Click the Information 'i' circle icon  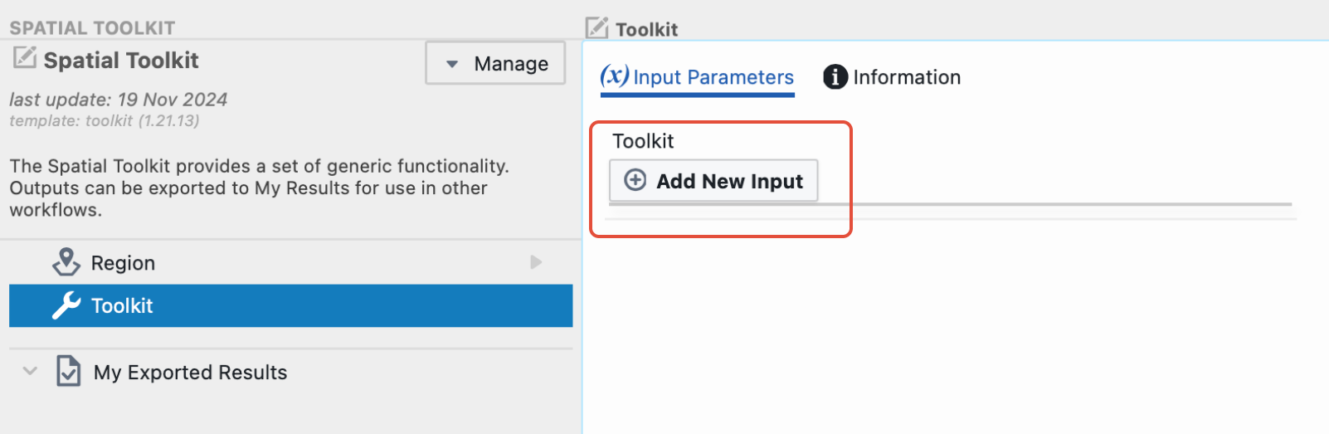835,77
